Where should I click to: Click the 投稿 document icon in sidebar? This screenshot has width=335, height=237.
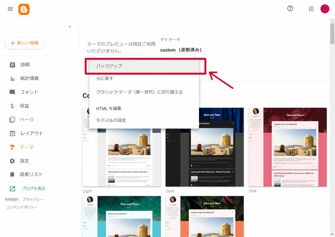tap(12, 65)
